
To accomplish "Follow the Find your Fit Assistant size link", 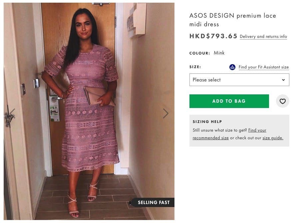I will click(x=263, y=67).
